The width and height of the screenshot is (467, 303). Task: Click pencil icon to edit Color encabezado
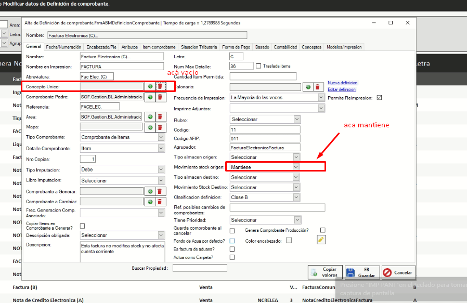tap(321, 240)
